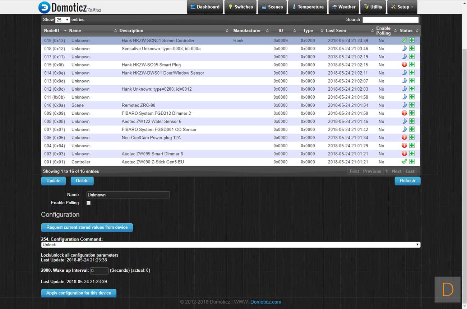Click green plus icon for Remotec ZRC-90 row

tap(412, 105)
